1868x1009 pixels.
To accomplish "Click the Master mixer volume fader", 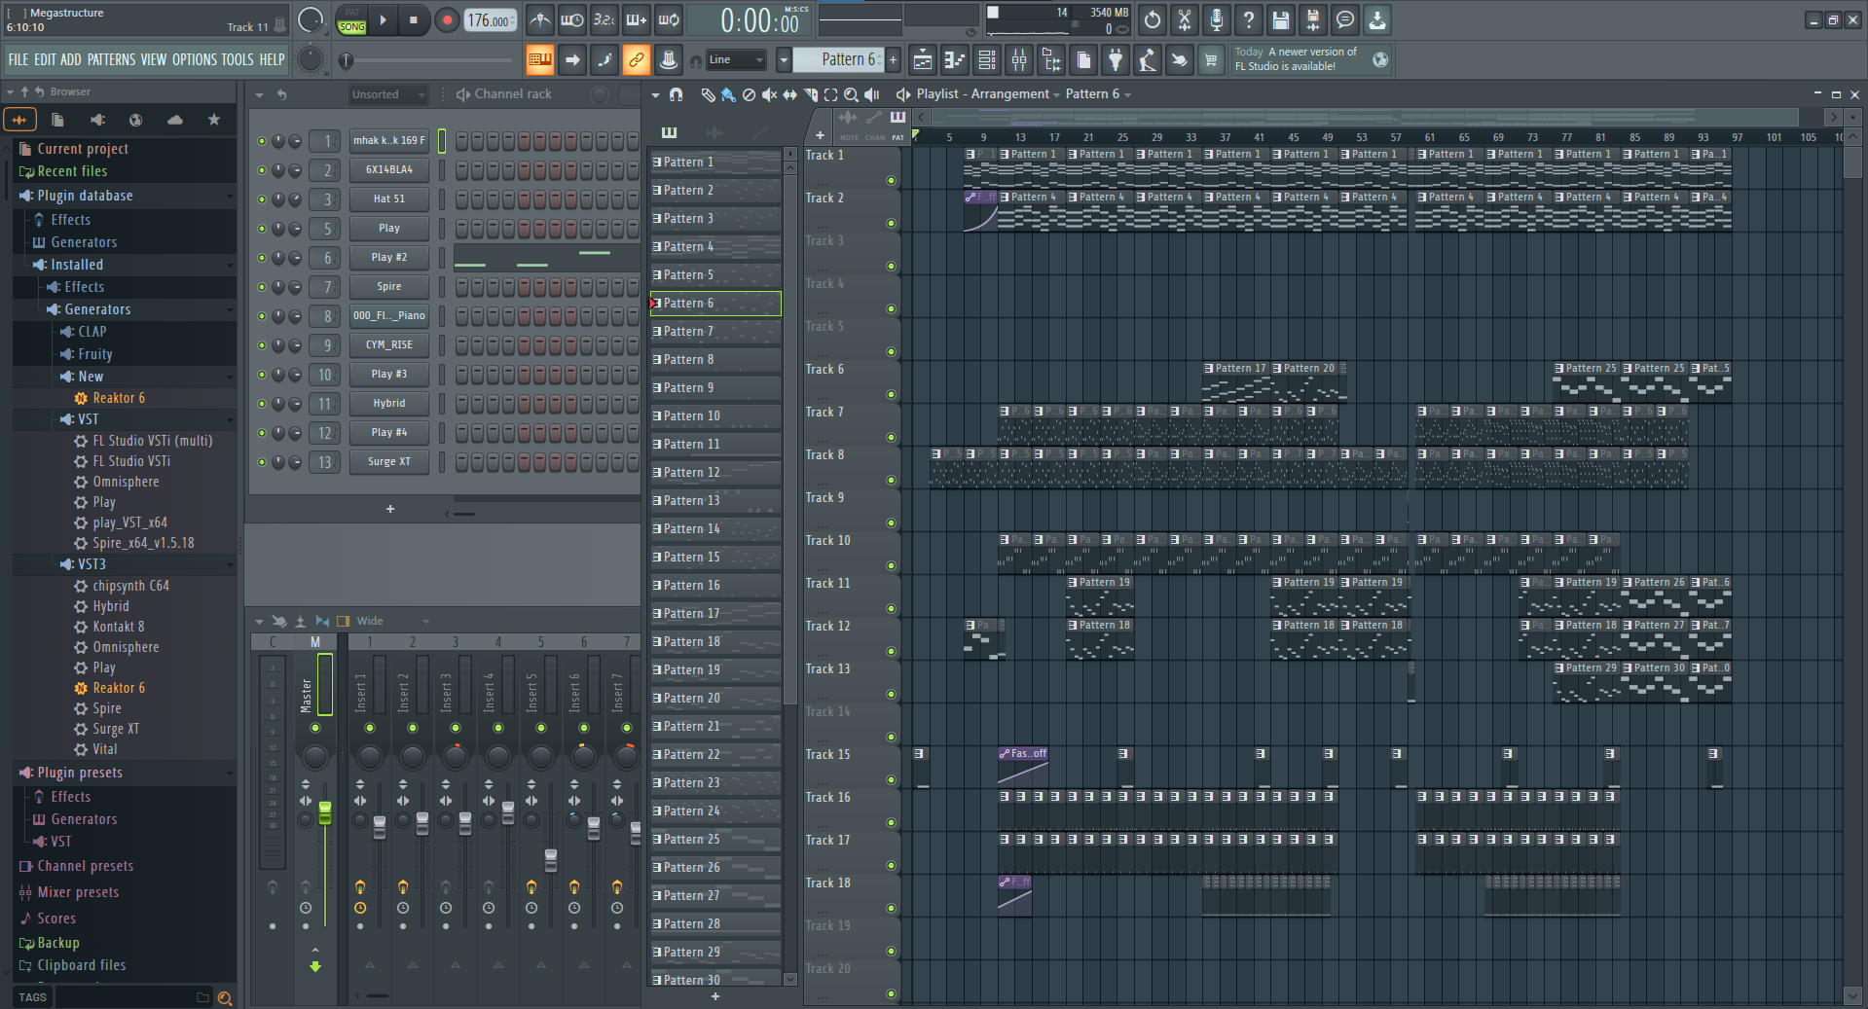I will [325, 812].
